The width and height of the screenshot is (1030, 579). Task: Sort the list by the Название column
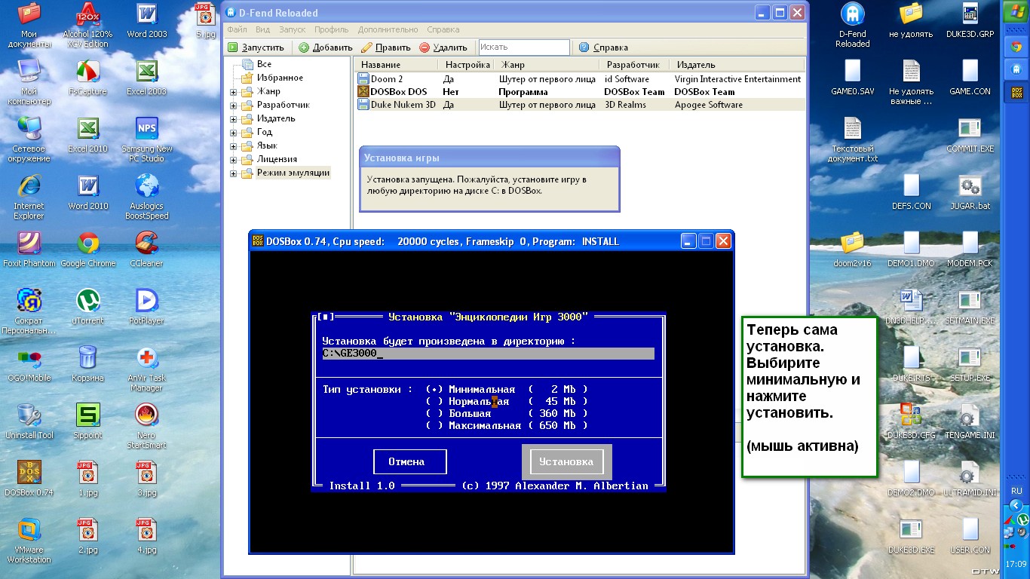(397, 65)
